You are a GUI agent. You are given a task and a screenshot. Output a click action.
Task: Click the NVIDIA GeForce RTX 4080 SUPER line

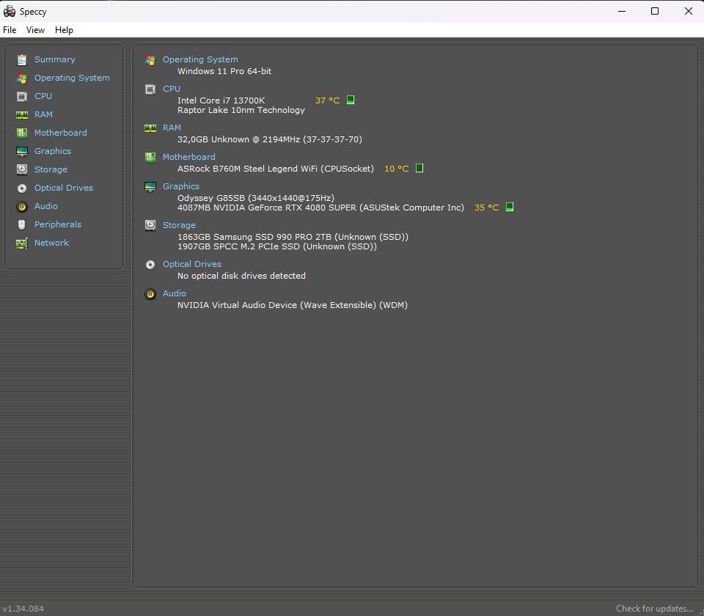point(320,208)
